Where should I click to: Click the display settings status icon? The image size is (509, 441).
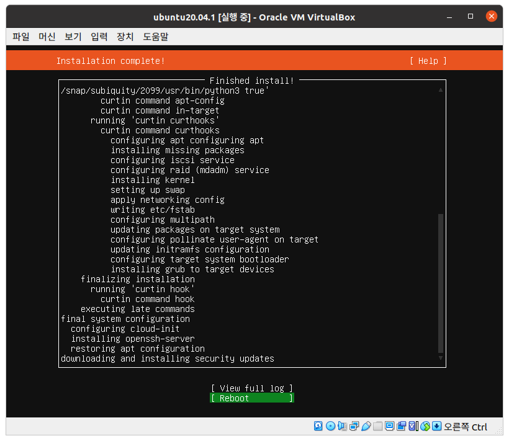pos(389,425)
